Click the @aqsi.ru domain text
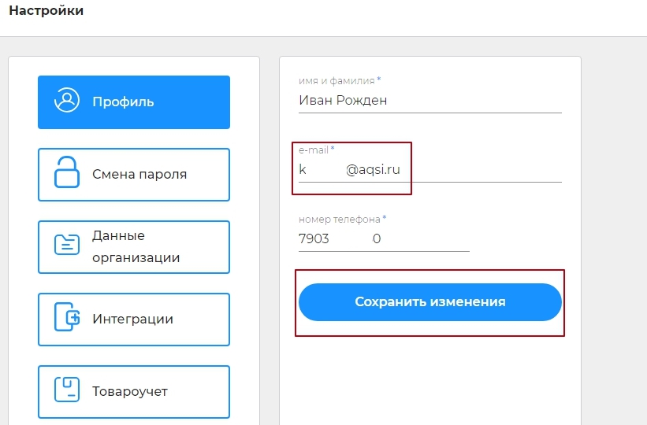Screen dimensions: 647x425 pos(373,169)
